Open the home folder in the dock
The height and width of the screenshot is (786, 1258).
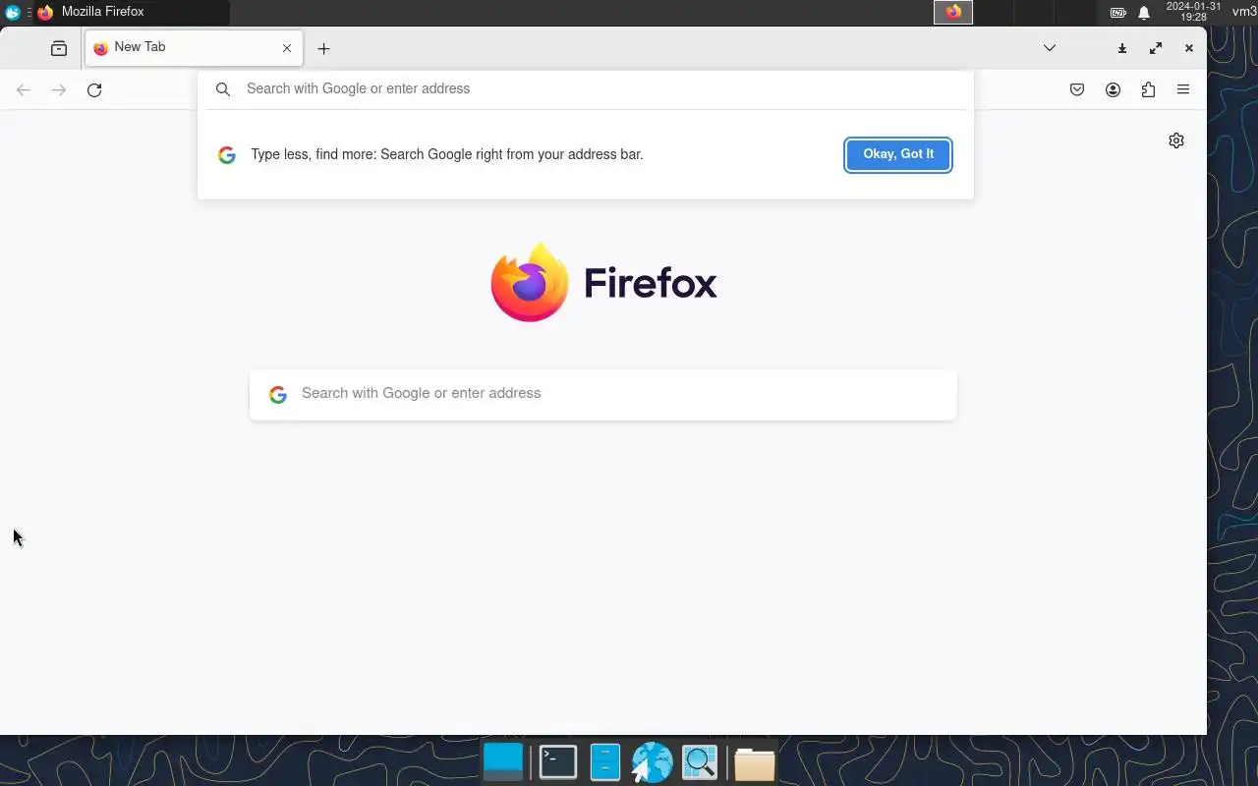(x=755, y=763)
